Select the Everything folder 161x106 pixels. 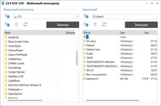pos(13,68)
